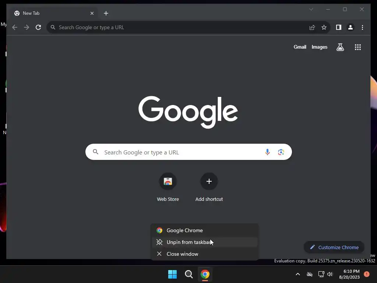
Task: Open a new tab with the plus button
Action: point(106,13)
